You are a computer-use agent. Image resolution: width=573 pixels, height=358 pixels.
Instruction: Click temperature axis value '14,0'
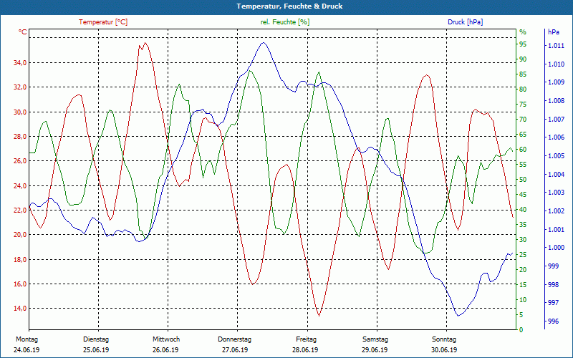[20, 309]
